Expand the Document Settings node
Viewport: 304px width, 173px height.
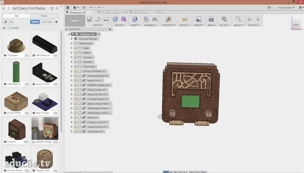(71, 39)
